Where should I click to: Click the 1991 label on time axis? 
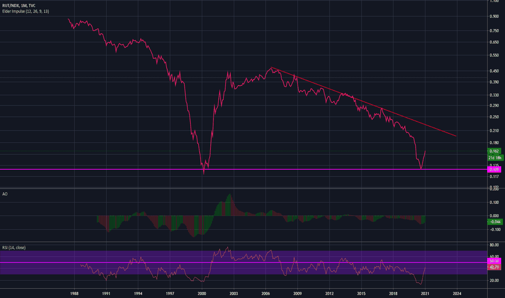tap(106, 294)
